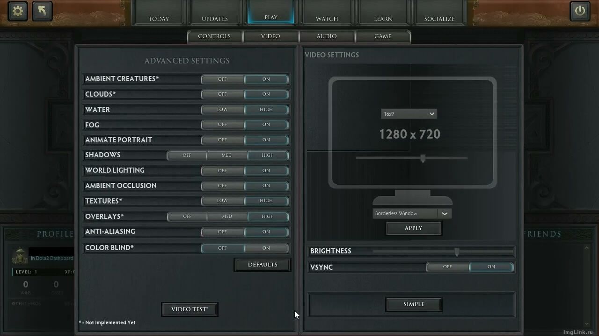Click the 1280 x 720 resolution text
This screenshot has height=336, width=599.
point(409,134)
